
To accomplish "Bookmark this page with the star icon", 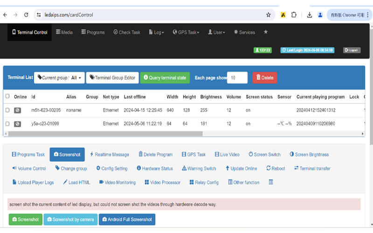I will (x=269, y=15).
